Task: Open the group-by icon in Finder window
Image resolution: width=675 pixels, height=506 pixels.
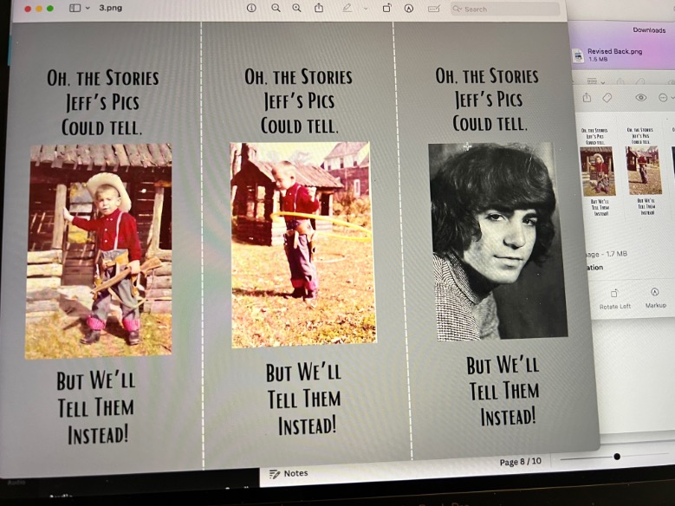Action: coord(592,81)
